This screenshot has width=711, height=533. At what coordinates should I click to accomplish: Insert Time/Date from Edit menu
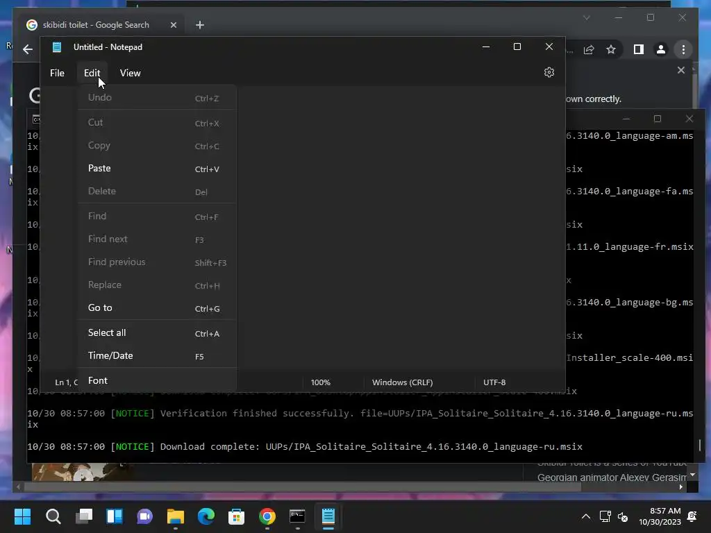(158, 356)
